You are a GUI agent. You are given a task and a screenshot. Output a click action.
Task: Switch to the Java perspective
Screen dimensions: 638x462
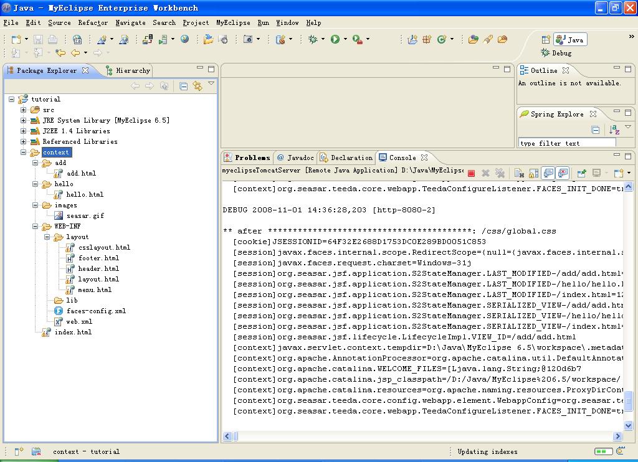pos(570,39)
